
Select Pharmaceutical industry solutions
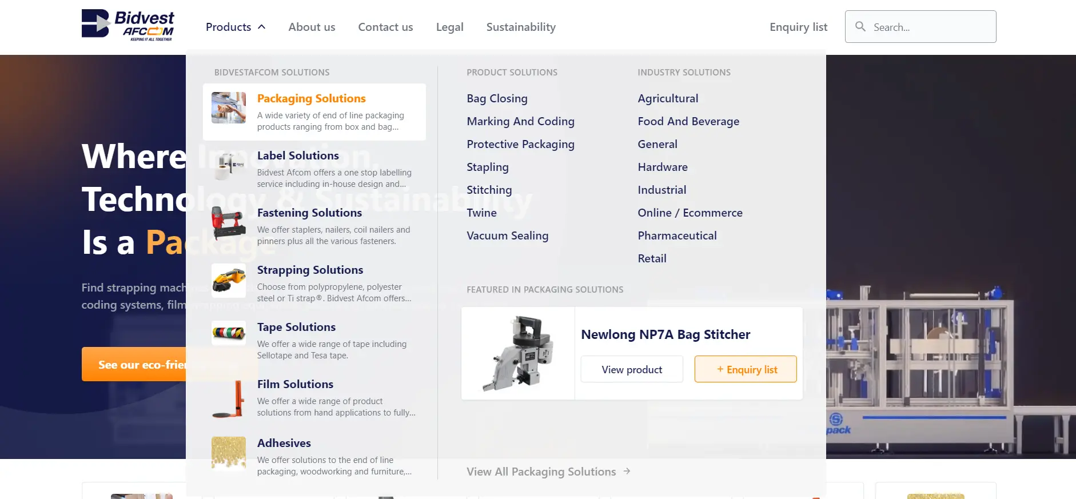click(677, 235)
